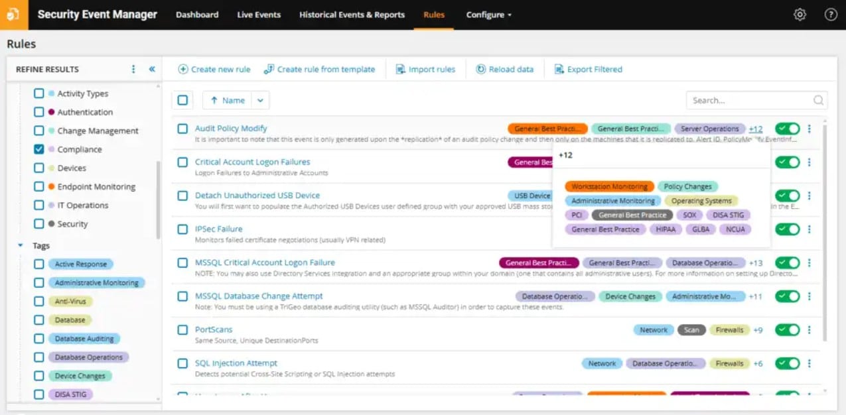Expand +11 tags on MSSQL Database Change Attempt
846x415 pixels.
pos(756,296)
